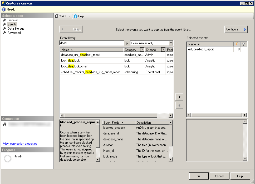Click the Script toolbar icon
The height and width of the screenshot is (184, 255).
[57, 16]
